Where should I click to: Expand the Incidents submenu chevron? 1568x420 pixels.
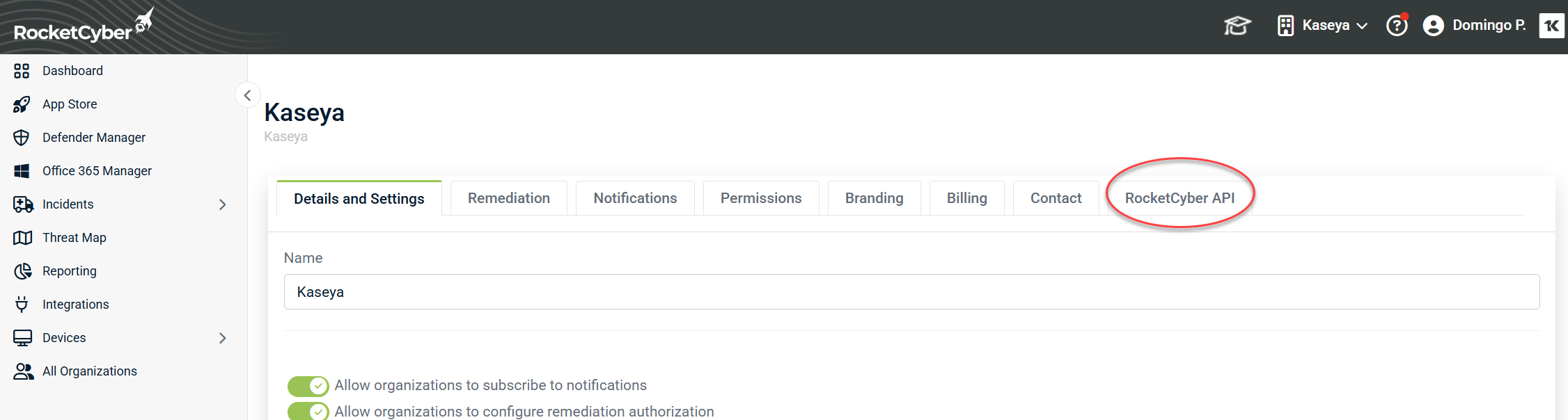(223, 204)
